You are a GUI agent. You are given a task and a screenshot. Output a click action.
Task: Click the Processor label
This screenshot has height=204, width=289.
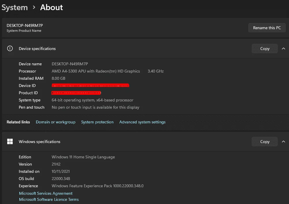(27, 71)
